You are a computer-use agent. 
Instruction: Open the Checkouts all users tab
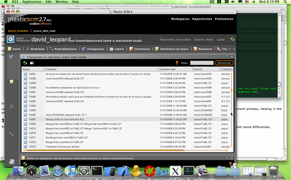172,49
